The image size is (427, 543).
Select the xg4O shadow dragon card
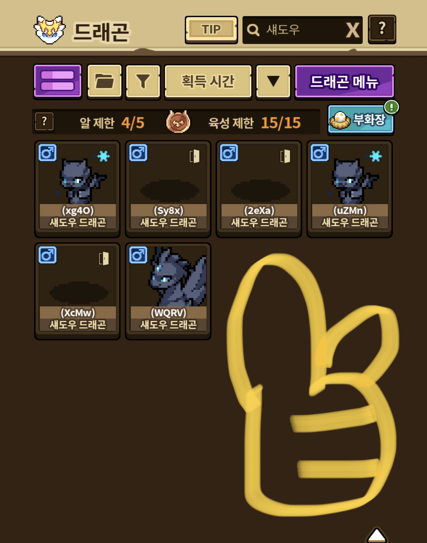77,189
